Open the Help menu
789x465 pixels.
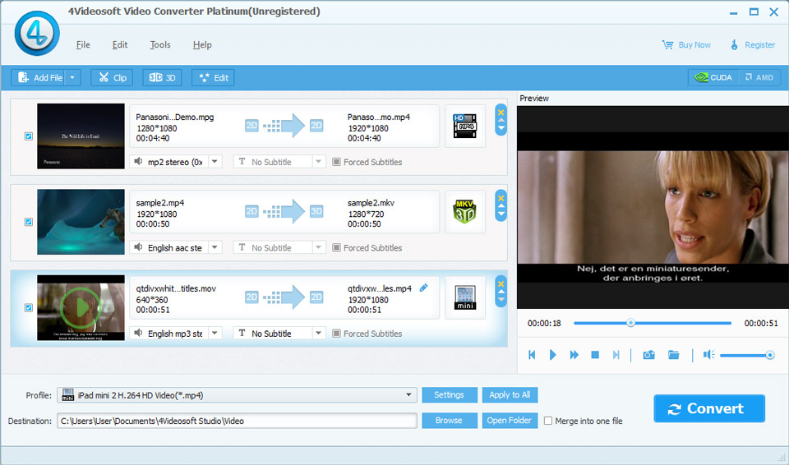(202, 45)
